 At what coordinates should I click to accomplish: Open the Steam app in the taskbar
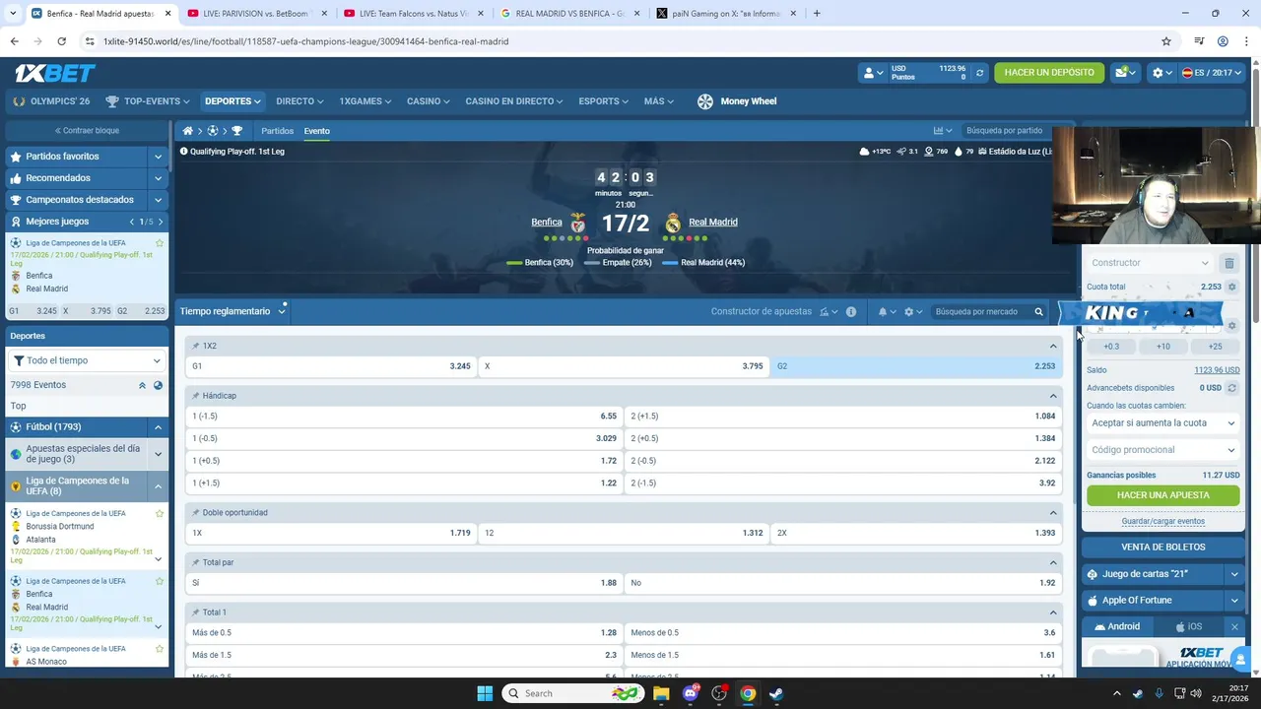click(x=776, y=693)
